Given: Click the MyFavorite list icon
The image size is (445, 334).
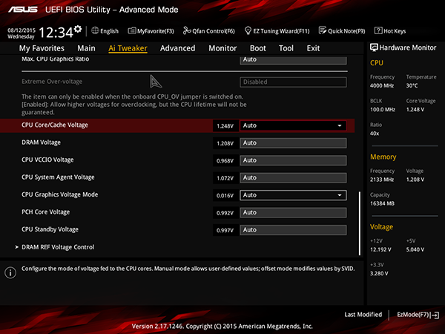Looking at the screenshot, I should (x=132, y=30).
